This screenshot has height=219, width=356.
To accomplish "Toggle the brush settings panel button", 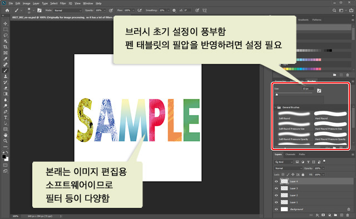I will click(39, 11).
